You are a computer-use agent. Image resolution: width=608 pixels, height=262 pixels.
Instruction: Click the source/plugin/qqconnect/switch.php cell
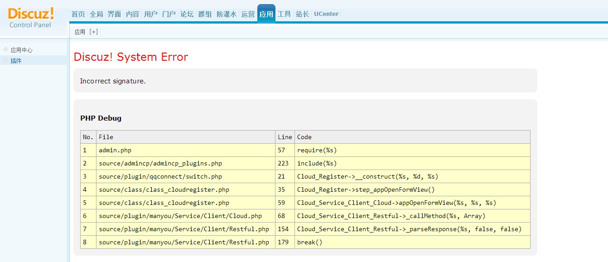186,176
